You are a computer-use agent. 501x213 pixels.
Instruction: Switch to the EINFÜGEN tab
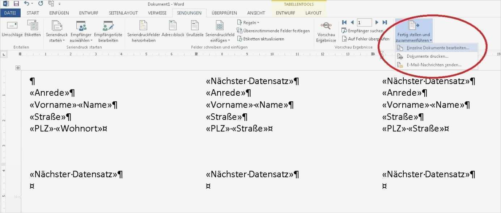coord(59,13)
